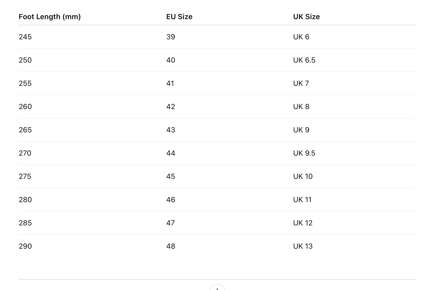Click the 255 foot length cell
The height and width of the screenshot is (290, 438).
[25, 83]
